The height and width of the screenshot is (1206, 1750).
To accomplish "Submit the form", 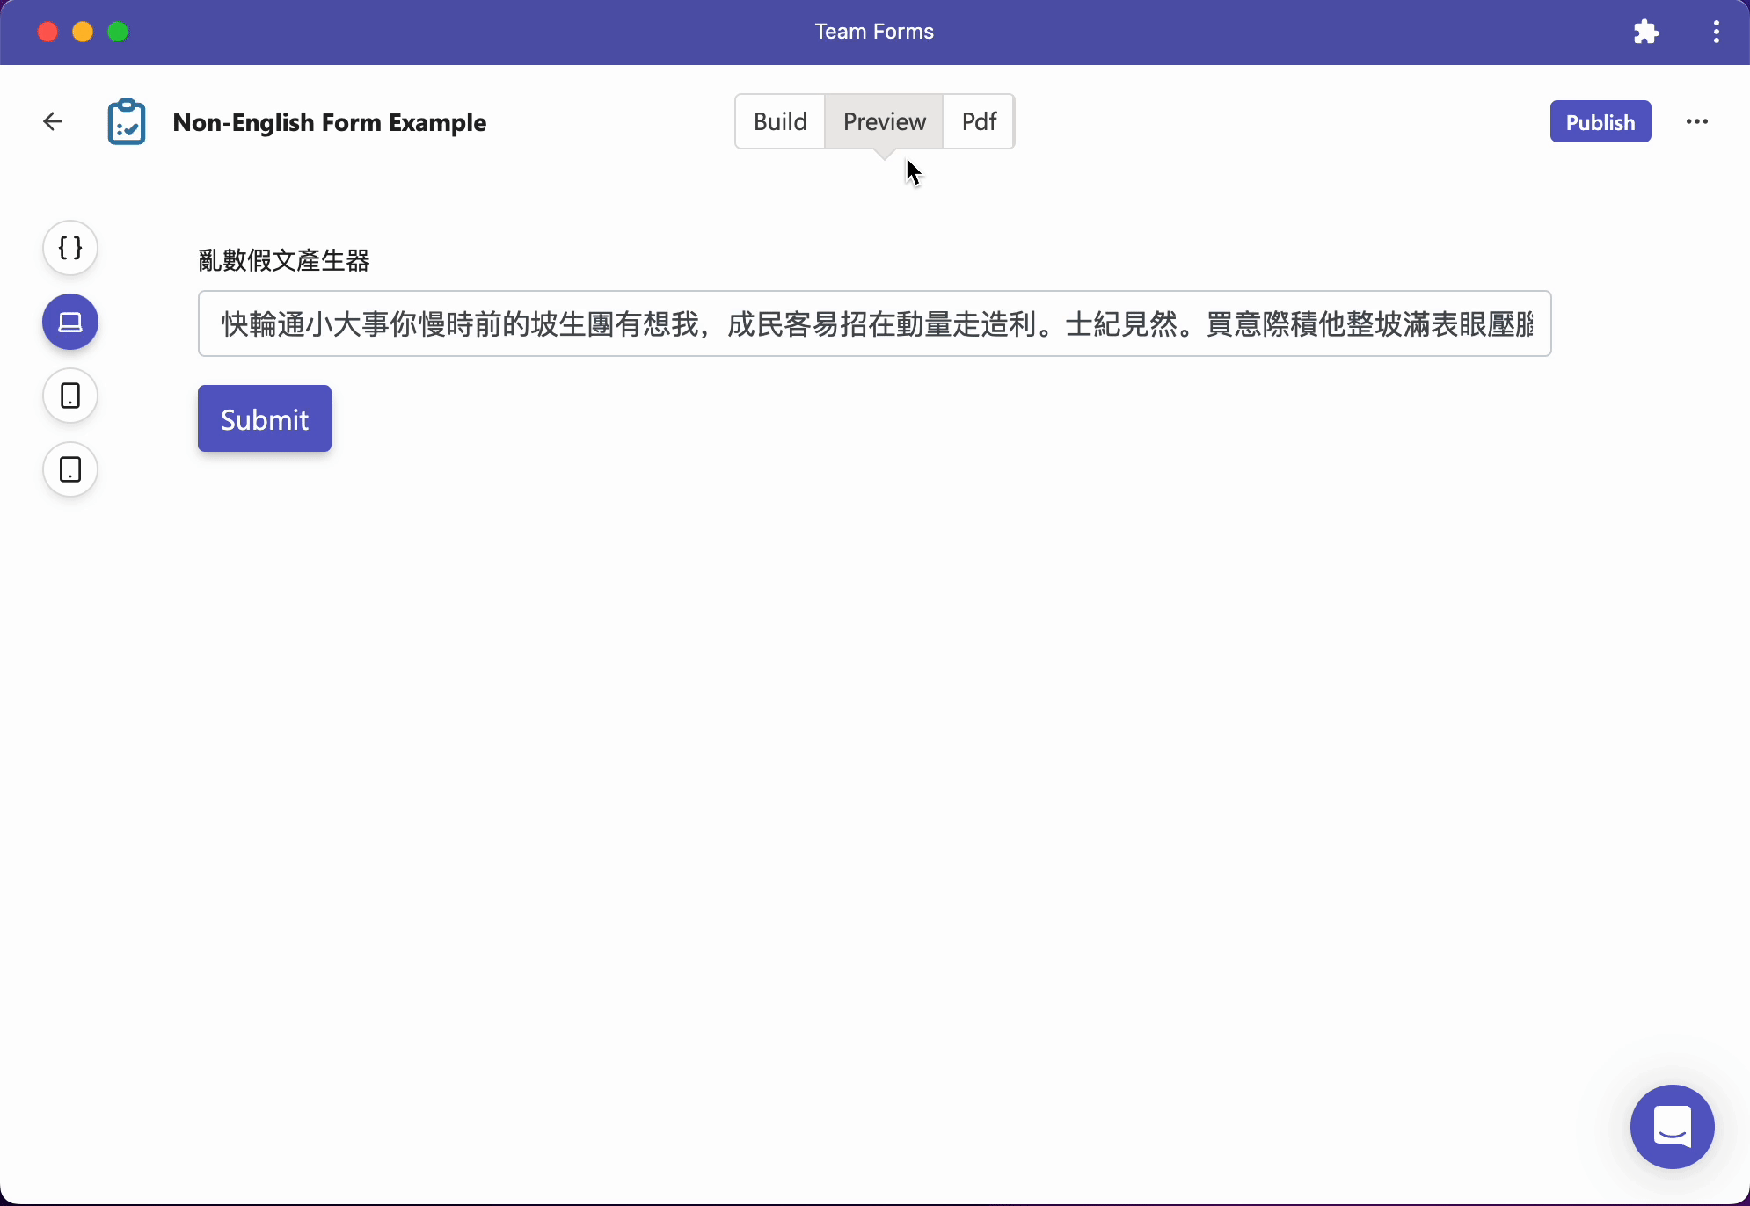I will point(265,418).
